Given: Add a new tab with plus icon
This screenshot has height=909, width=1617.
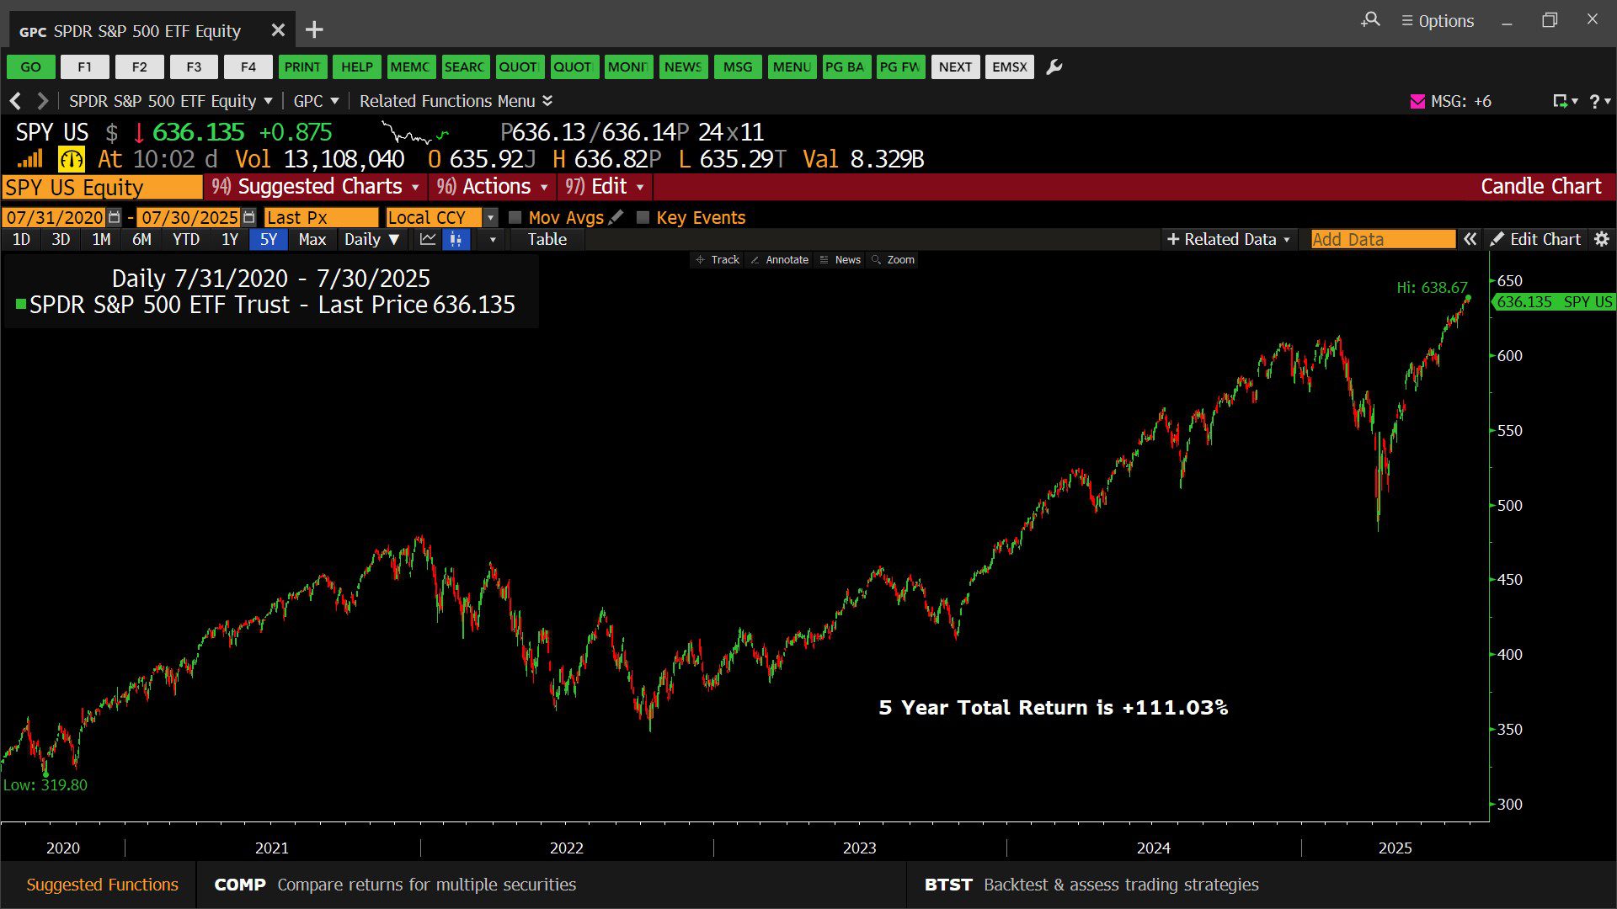Looking at the screenshot, I should coord(314,30).
